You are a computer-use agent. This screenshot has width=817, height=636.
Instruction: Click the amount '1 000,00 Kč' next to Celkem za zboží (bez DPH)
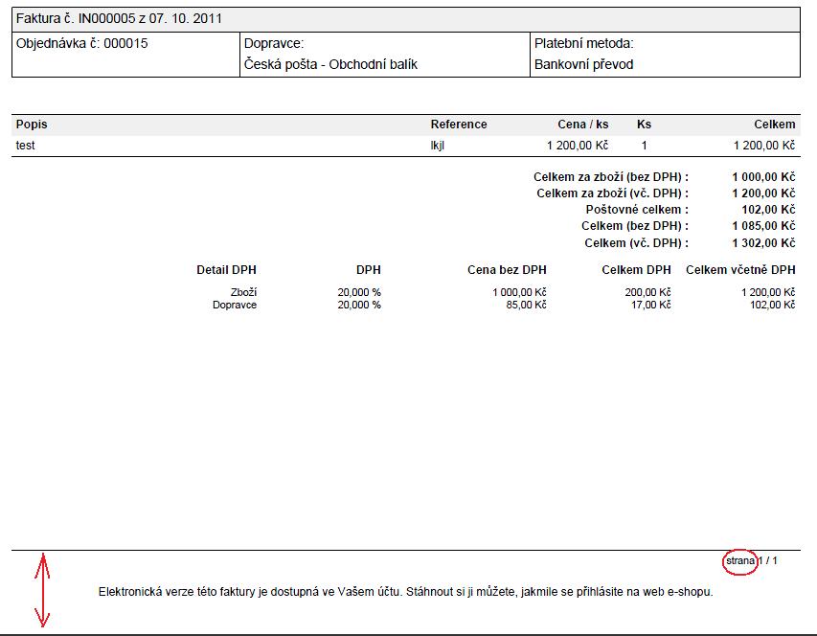[763, 177]
